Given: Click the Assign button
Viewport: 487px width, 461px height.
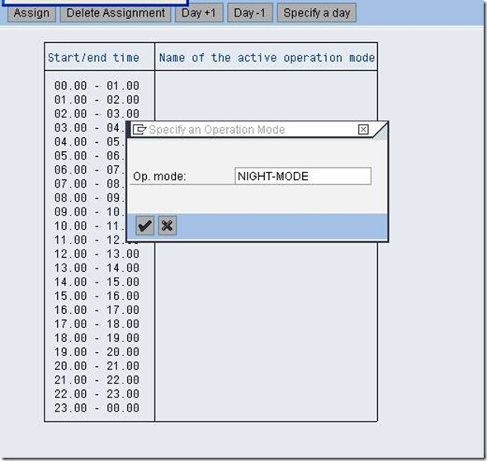Looking at the screenshot, I should pos(31,12).
